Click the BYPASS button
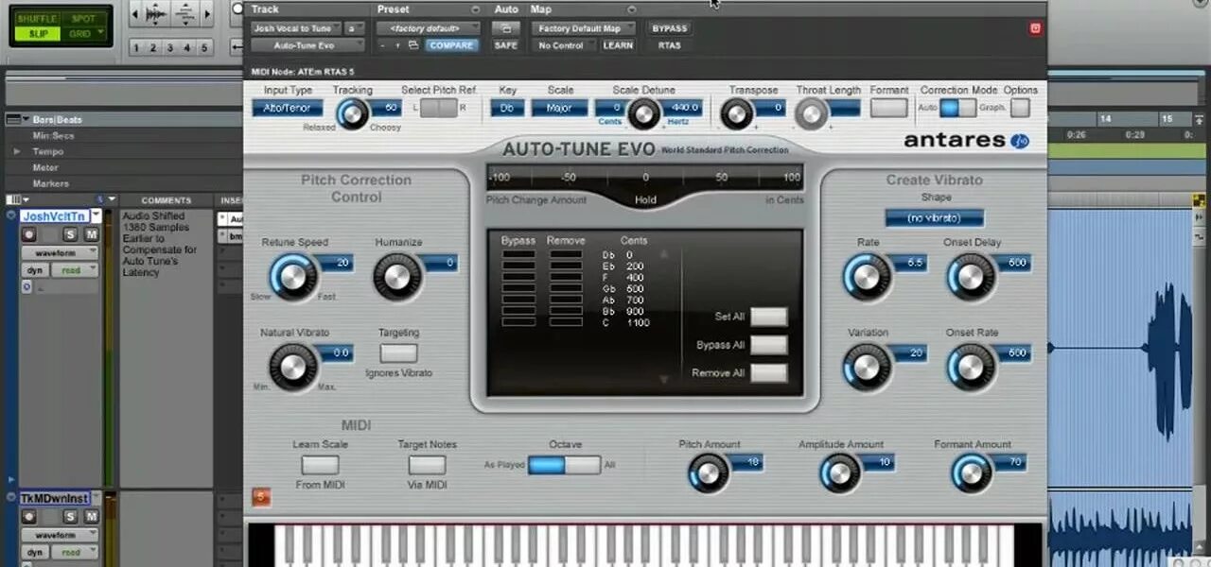This screenshot has width=1211, height=567. pos(670,28)
